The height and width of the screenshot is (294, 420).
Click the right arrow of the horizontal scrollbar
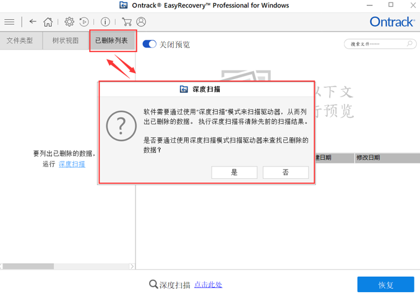[x=132, y=266]
